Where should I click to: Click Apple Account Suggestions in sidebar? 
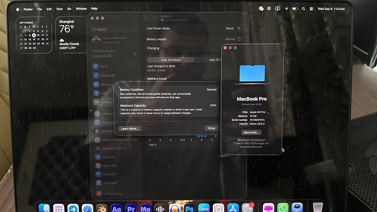115,53
